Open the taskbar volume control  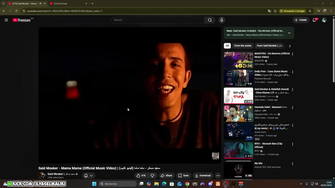point(317,184)
